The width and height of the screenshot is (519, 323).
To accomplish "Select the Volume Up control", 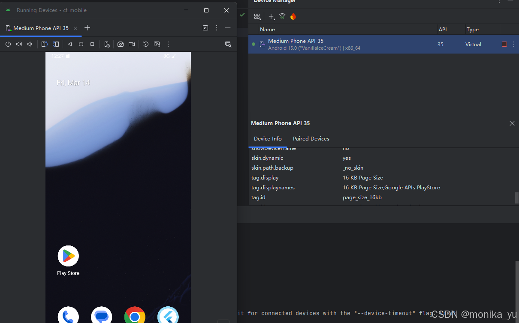I will coord(19,44).
